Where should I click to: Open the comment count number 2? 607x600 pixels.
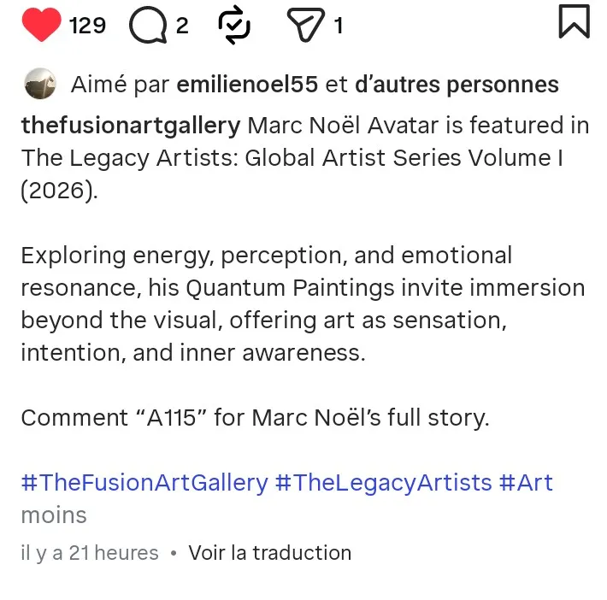(182, 26)
